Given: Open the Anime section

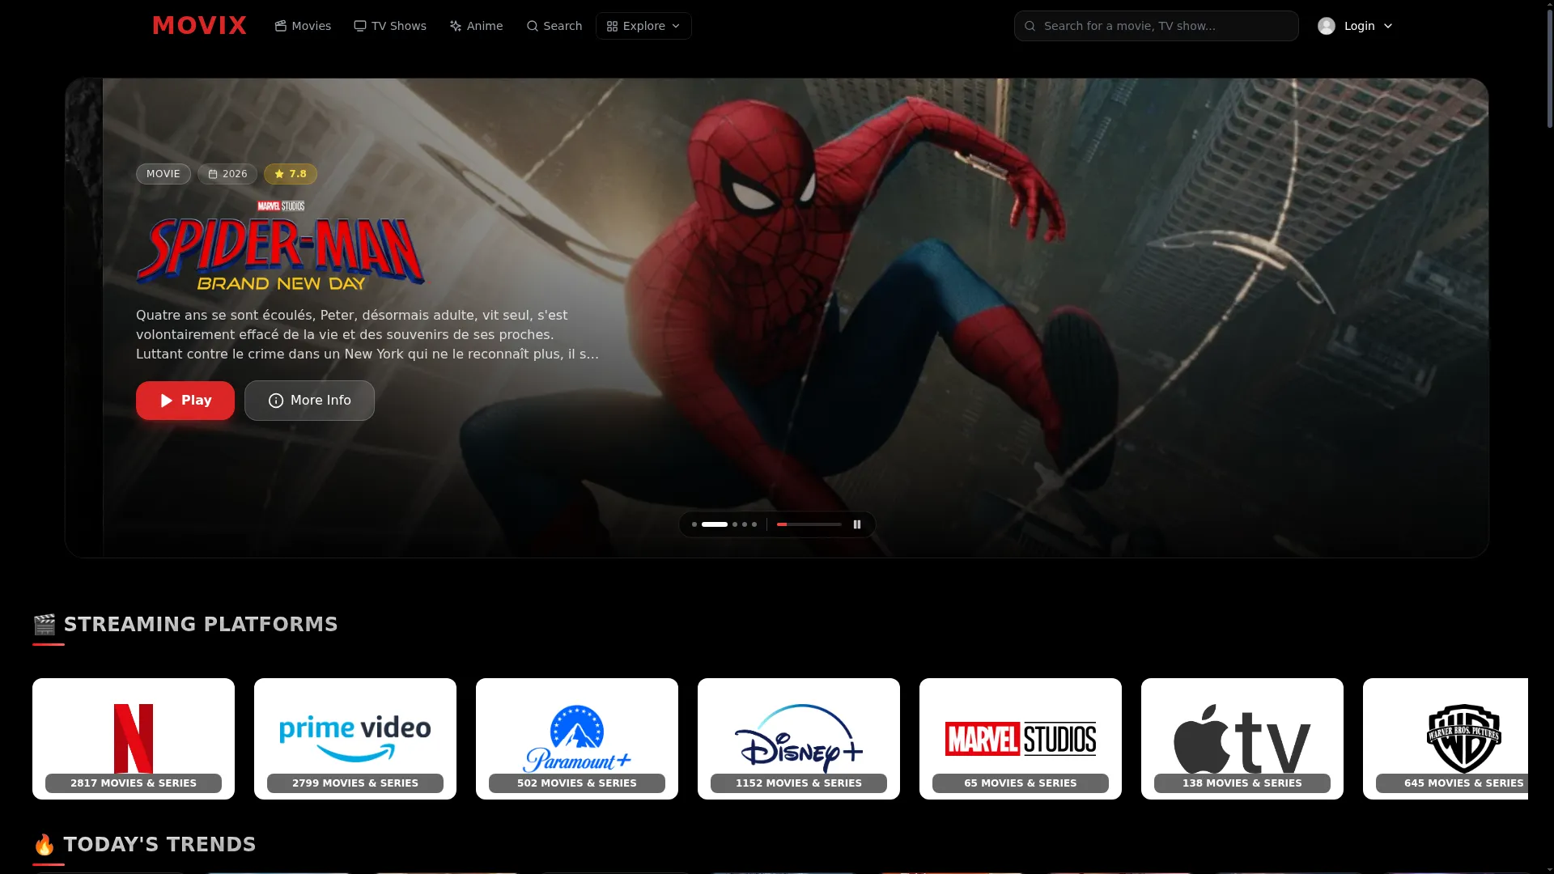Looking at the screenshot, I should pyautogui.click(x=476, y=26).
